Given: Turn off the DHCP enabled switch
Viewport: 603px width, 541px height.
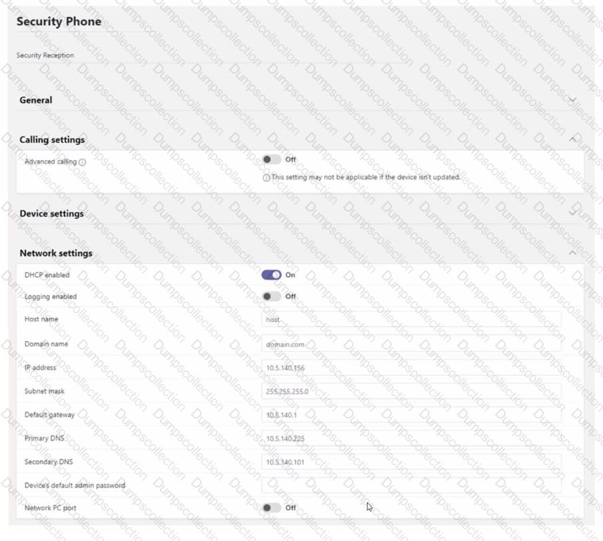Looking at the screenshot, I should point(271,275).
